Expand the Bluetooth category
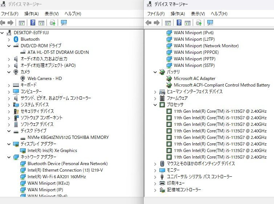The width and height of the screenshot is (274, 204). [x=9, y=40]
